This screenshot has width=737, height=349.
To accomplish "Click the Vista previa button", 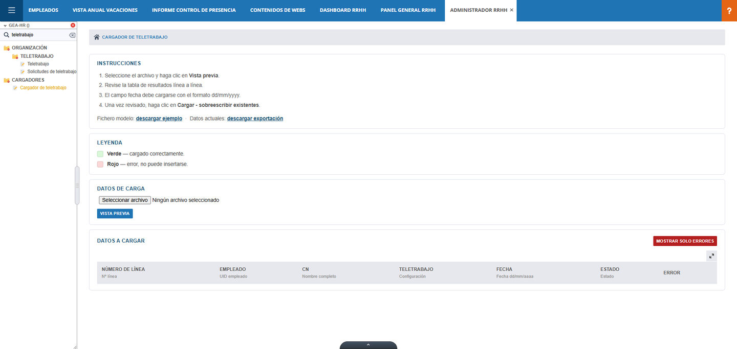I will [x=115, y=214].
